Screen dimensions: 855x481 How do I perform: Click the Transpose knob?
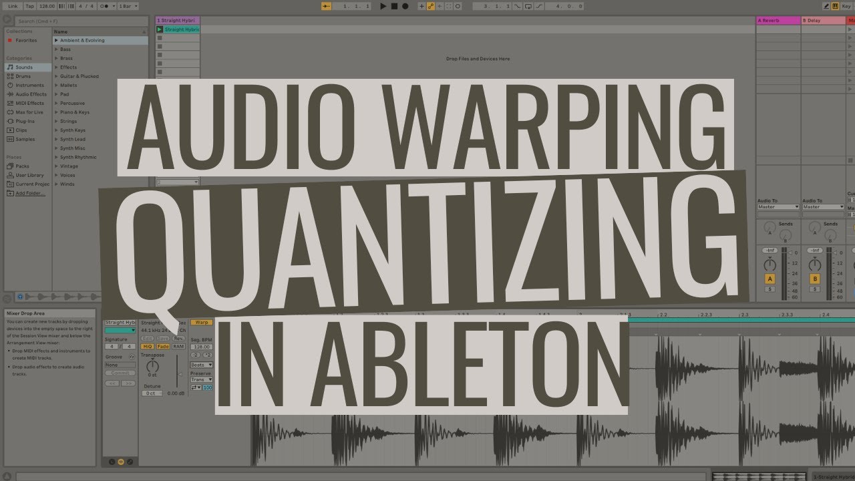[x=152, y=365]
